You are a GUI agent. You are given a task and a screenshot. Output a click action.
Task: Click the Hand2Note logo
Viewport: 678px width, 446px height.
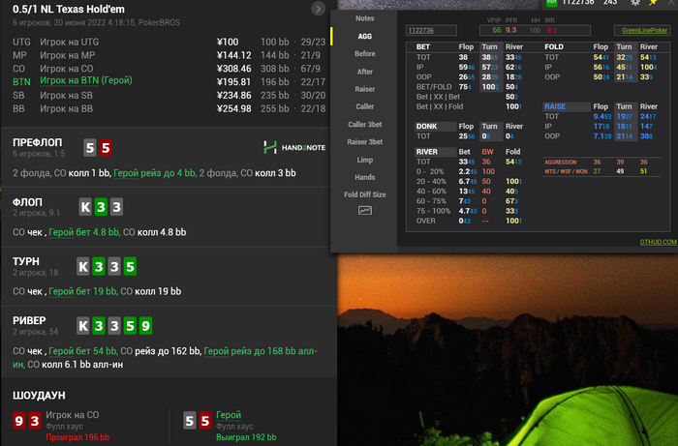pos(294,148)
